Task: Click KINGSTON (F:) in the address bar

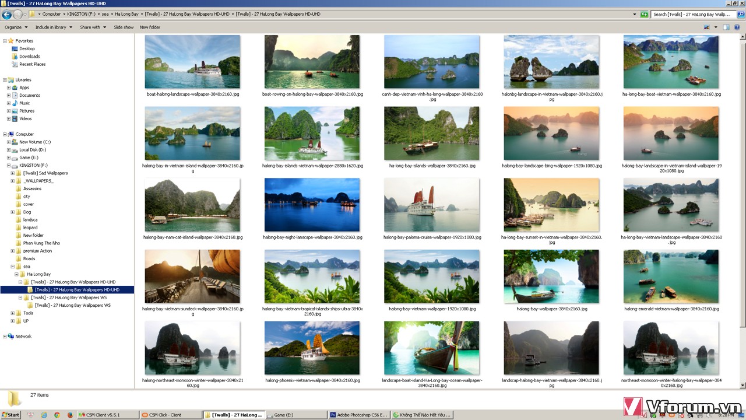Action: [82, 14]
